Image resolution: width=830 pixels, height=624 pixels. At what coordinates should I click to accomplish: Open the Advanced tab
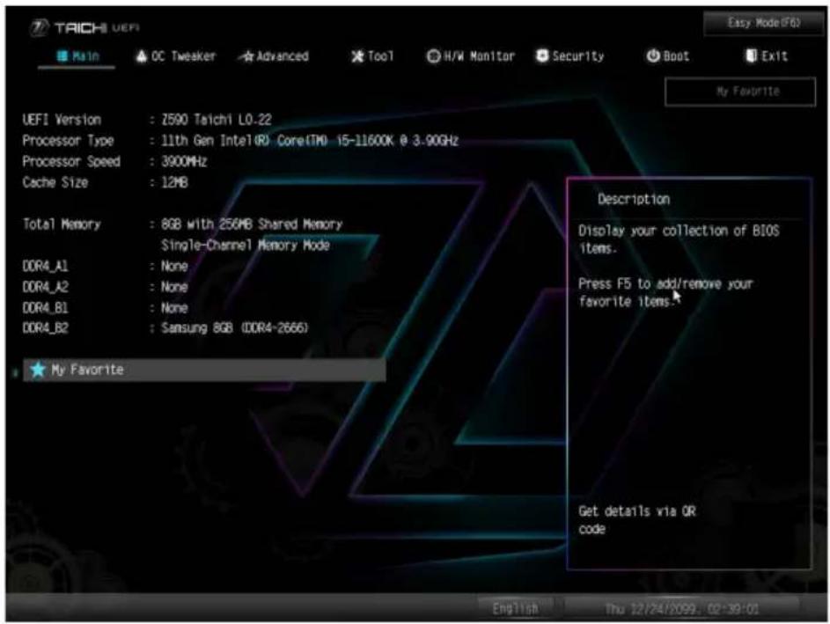tap(274, 56)
